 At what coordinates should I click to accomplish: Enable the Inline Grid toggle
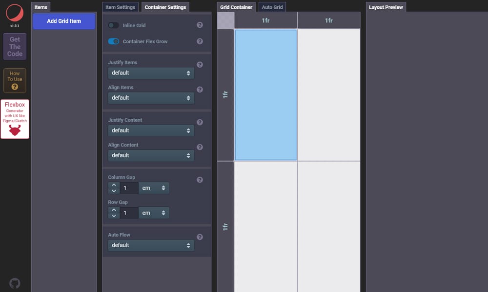(113, 24)
